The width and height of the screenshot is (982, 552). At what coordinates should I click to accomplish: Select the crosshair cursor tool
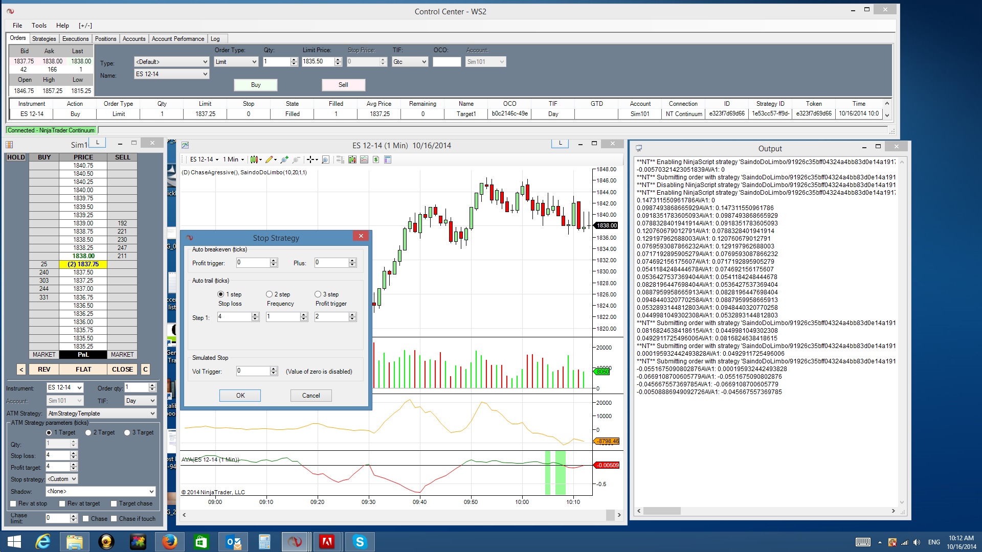tap(310, 159)
